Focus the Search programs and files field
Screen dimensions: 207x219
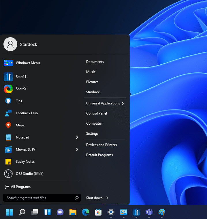coord(42,198)
